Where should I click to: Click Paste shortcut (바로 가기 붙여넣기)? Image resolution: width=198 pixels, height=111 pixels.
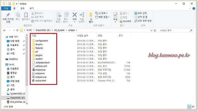click(x=42, y=21)
